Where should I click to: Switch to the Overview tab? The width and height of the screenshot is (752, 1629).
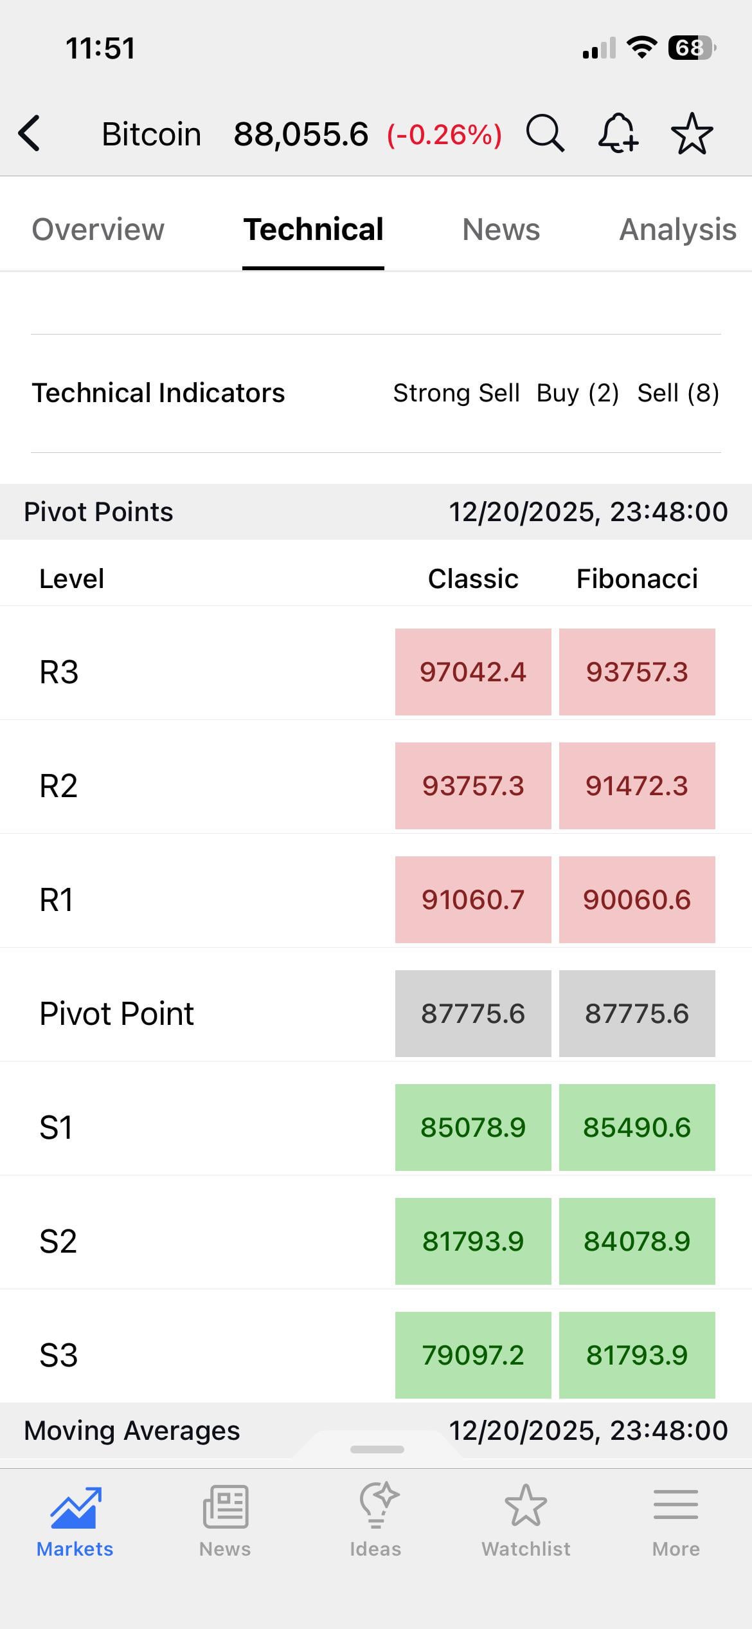point(98,230)
